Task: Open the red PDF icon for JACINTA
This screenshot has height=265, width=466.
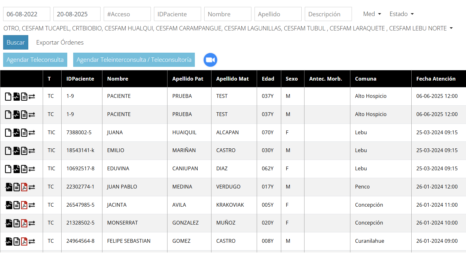Action: click(24, 205)
